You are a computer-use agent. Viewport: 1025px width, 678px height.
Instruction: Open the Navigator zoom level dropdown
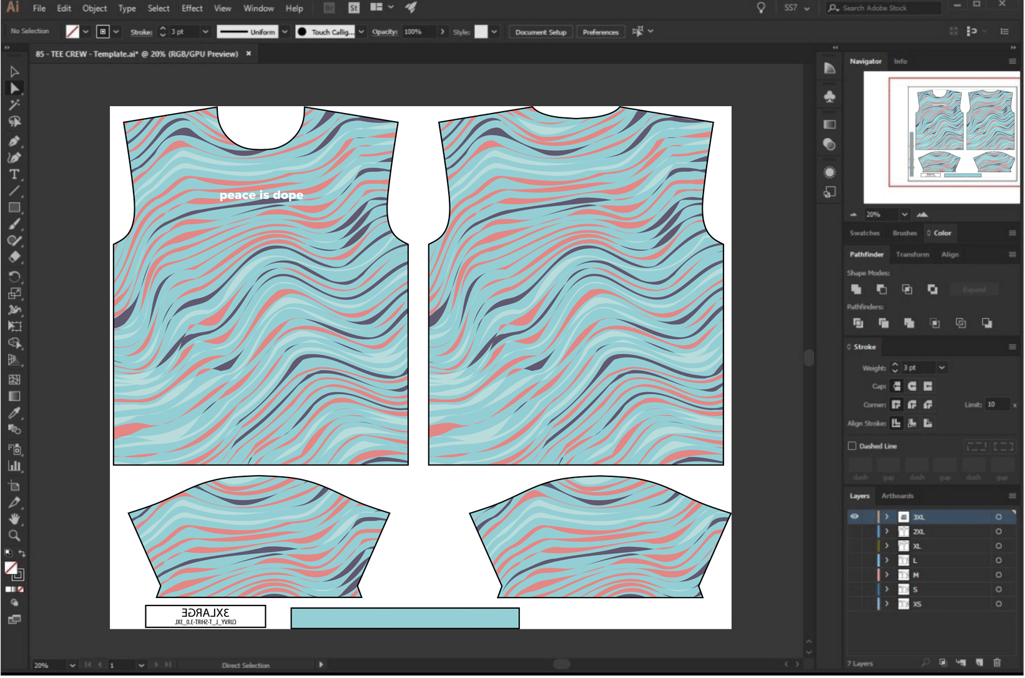point(904,214)
